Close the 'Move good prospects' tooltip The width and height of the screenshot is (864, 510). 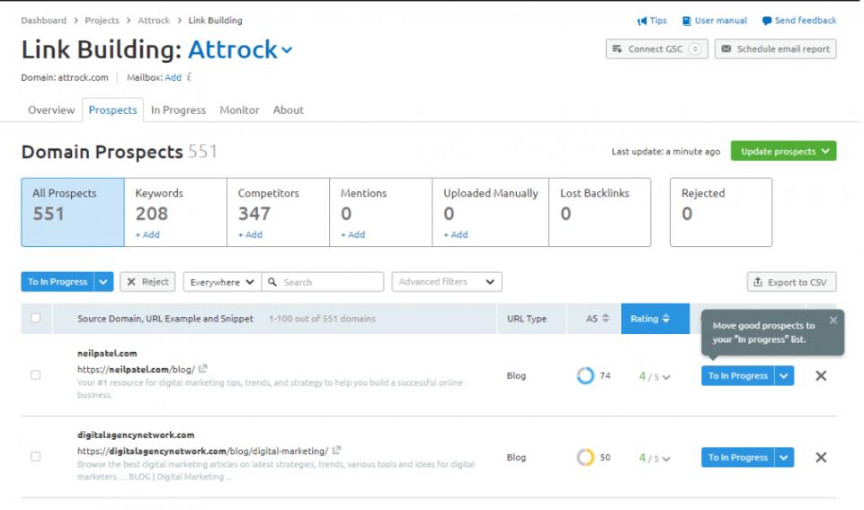(x=833, y=321)
